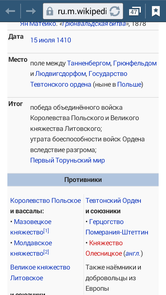The height and width of the screenshot is (295, 166).
Task: Focus the ru.m.wikipedia address bar
Action: point(83,11)
